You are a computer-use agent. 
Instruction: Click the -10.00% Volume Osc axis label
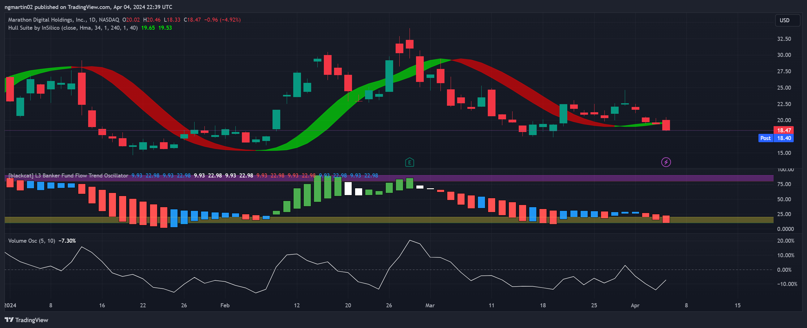[787, 284]
